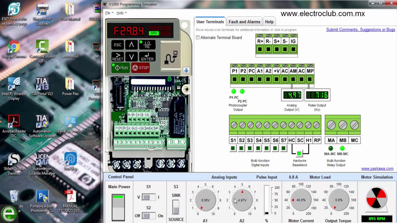
Task: Stop the drive with the red STOP key
Action: point(140,68)
